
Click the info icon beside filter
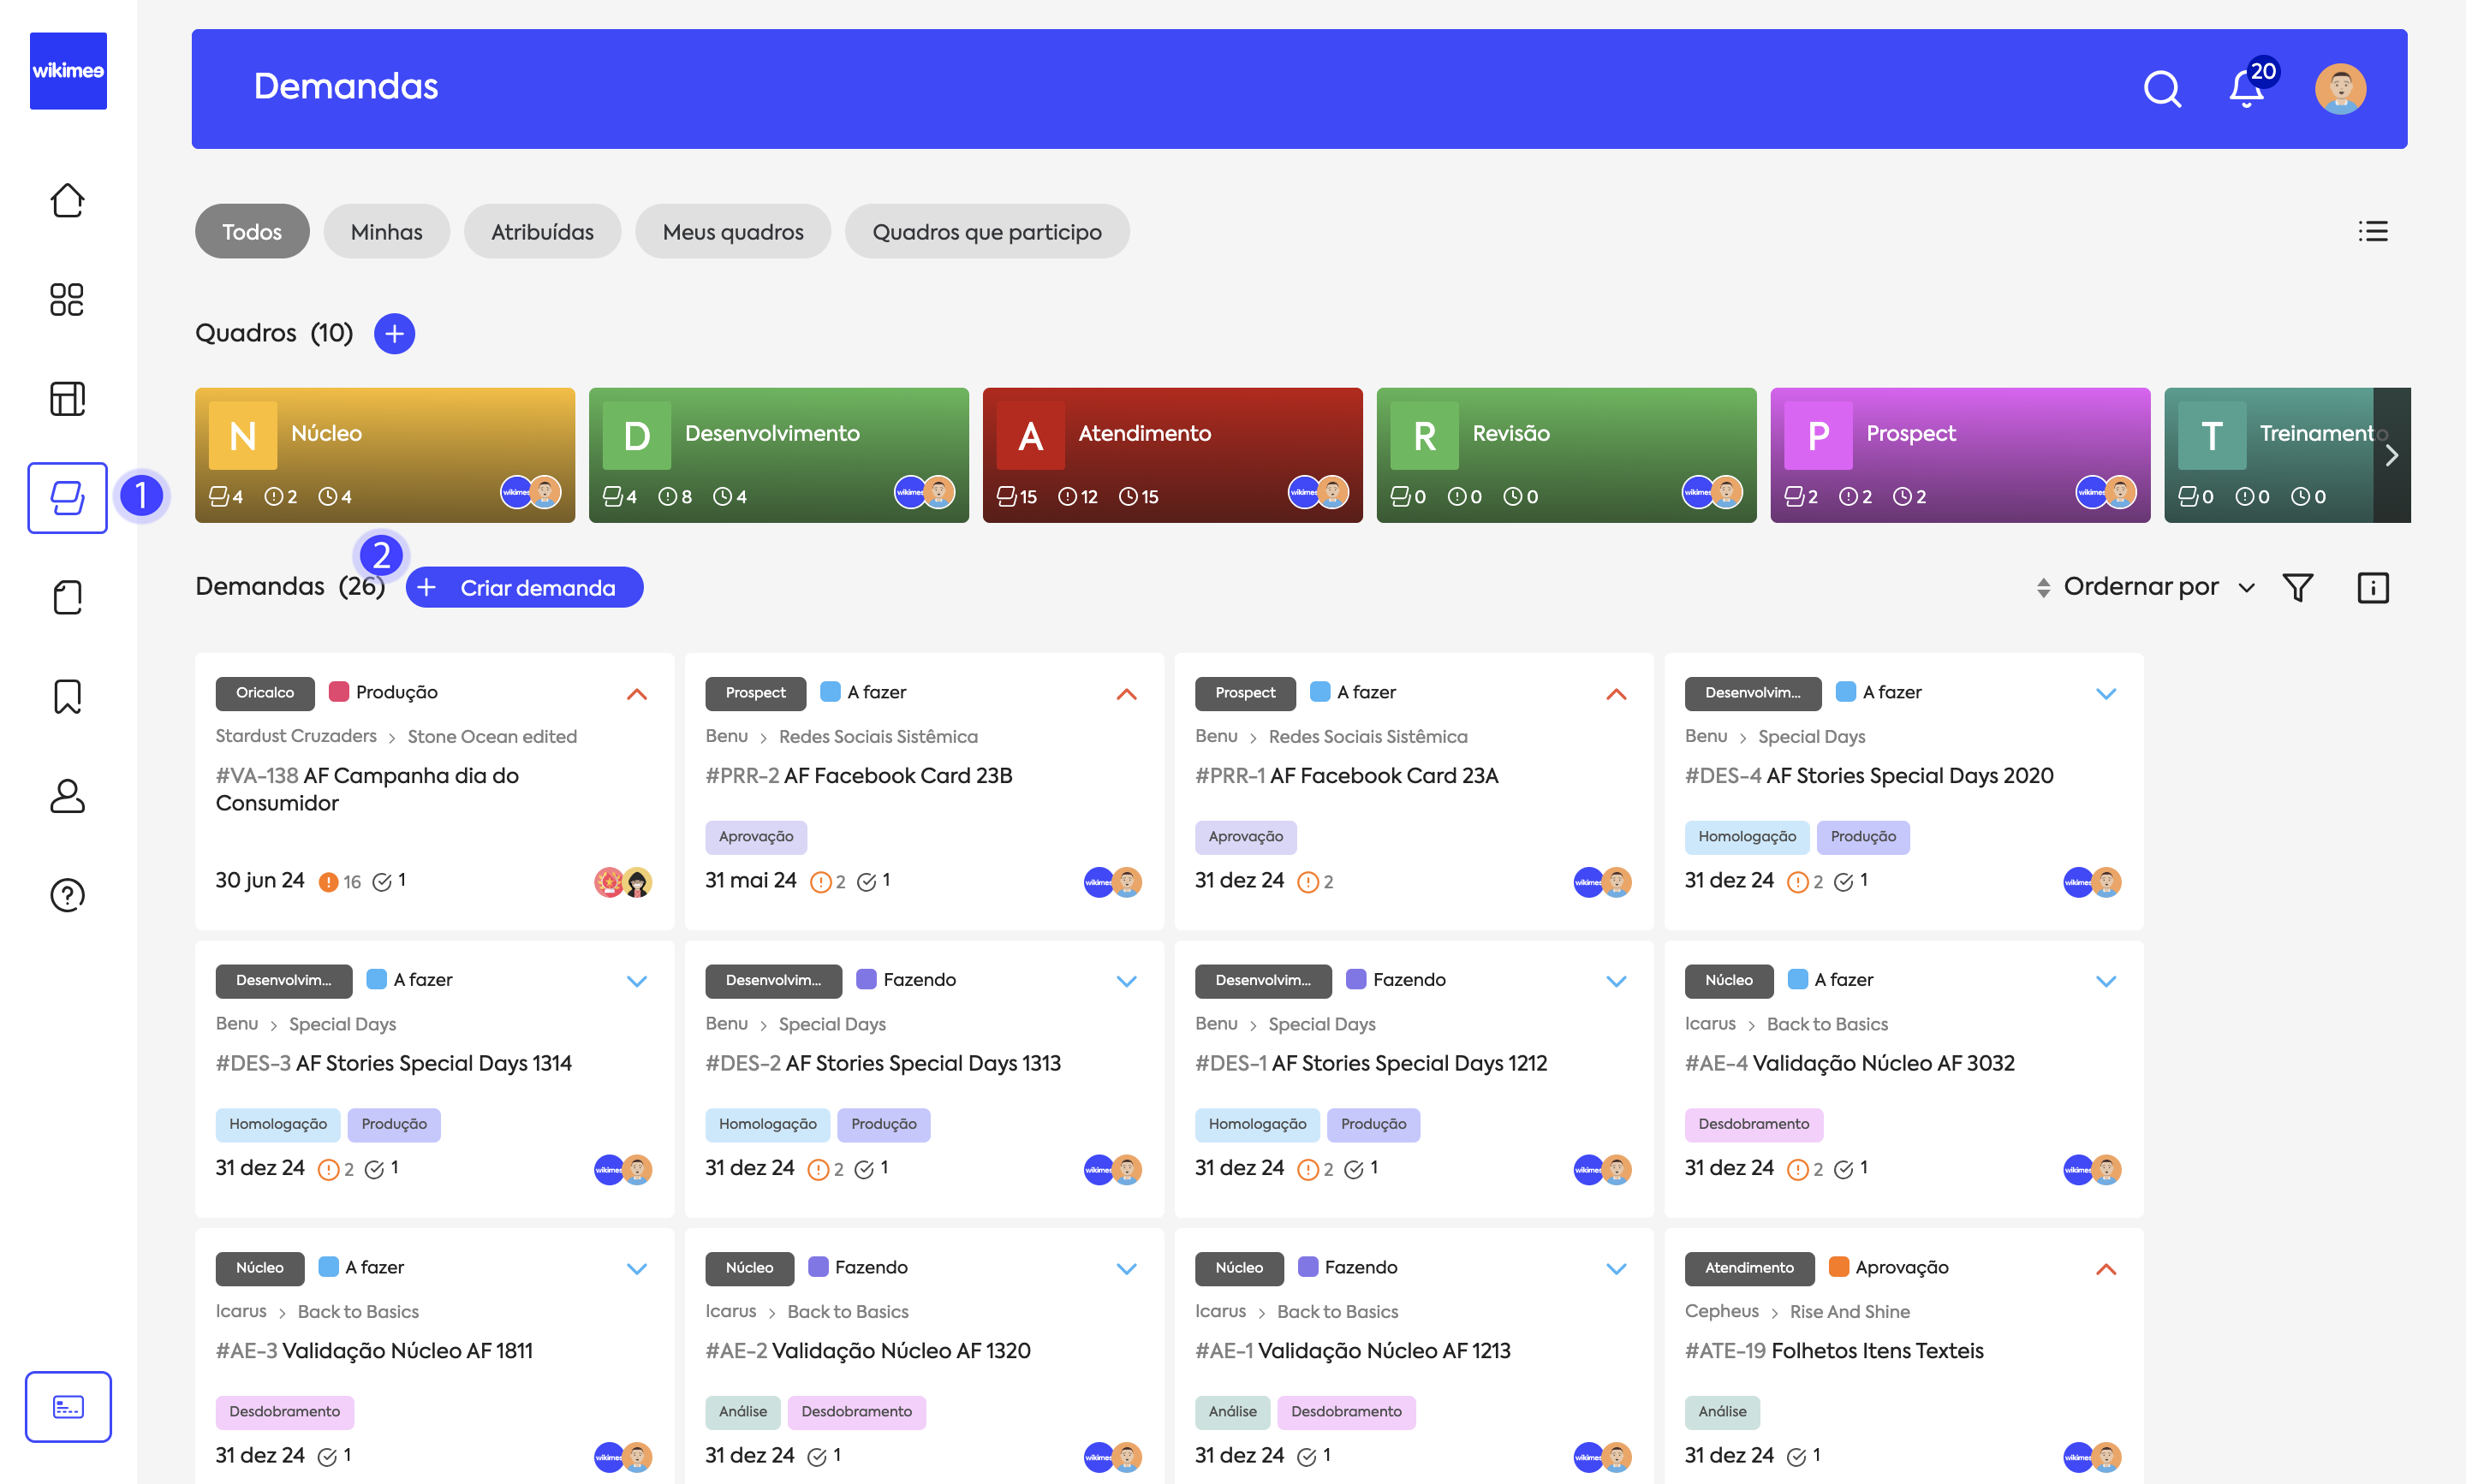click(2372, 587)
